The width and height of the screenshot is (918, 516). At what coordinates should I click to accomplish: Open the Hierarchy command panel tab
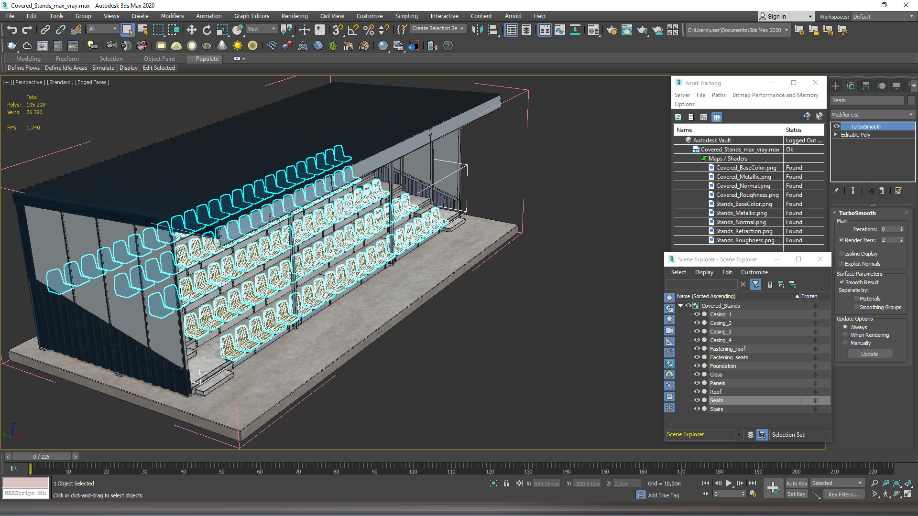[865, 86]
